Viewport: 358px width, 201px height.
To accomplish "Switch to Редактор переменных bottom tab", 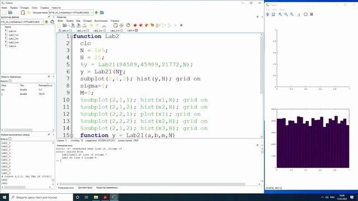I will tap(107, 188).
